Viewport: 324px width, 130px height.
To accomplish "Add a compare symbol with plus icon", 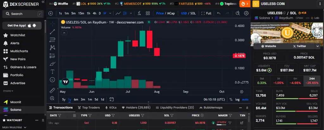I will tap(51, 13).
